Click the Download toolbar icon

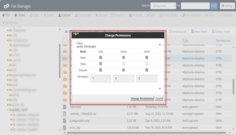pos(76,15)
